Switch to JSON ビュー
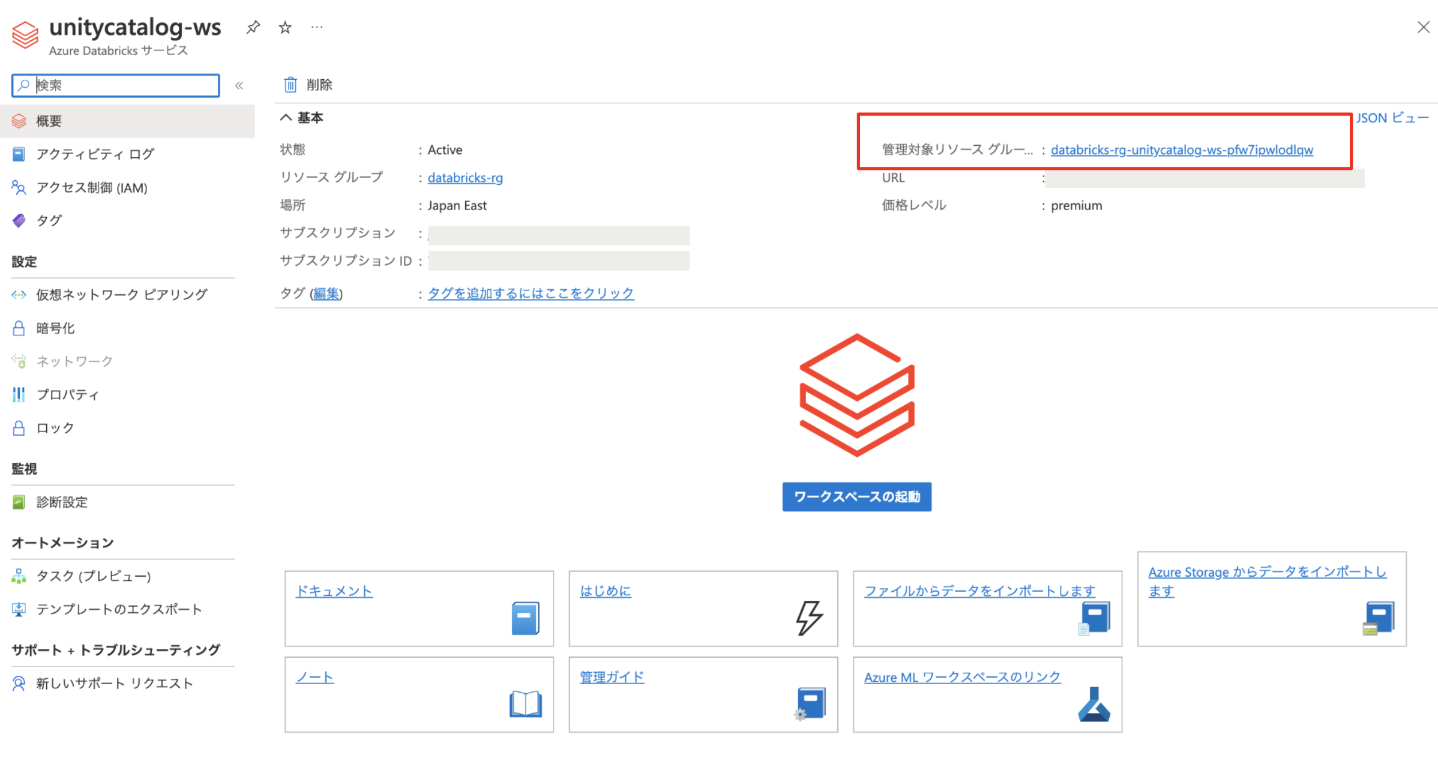 click(1392, 118)
